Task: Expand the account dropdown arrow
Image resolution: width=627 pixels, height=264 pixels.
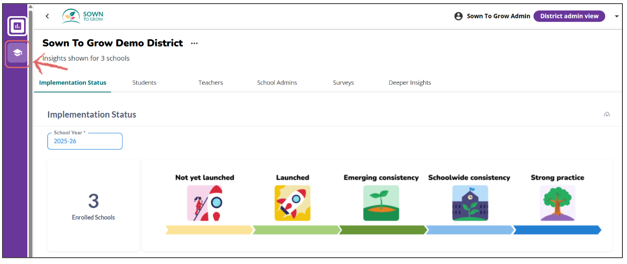Action: 616,16
